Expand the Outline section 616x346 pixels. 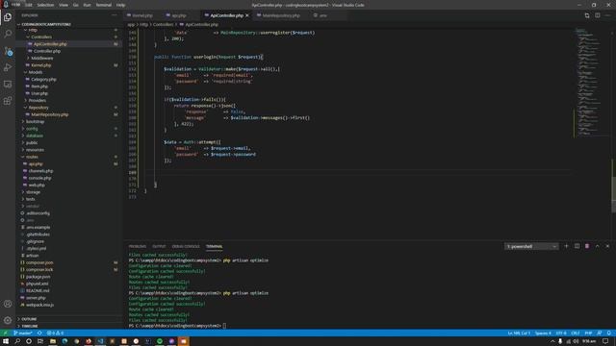pyautogui.click(x=29, y=319)
